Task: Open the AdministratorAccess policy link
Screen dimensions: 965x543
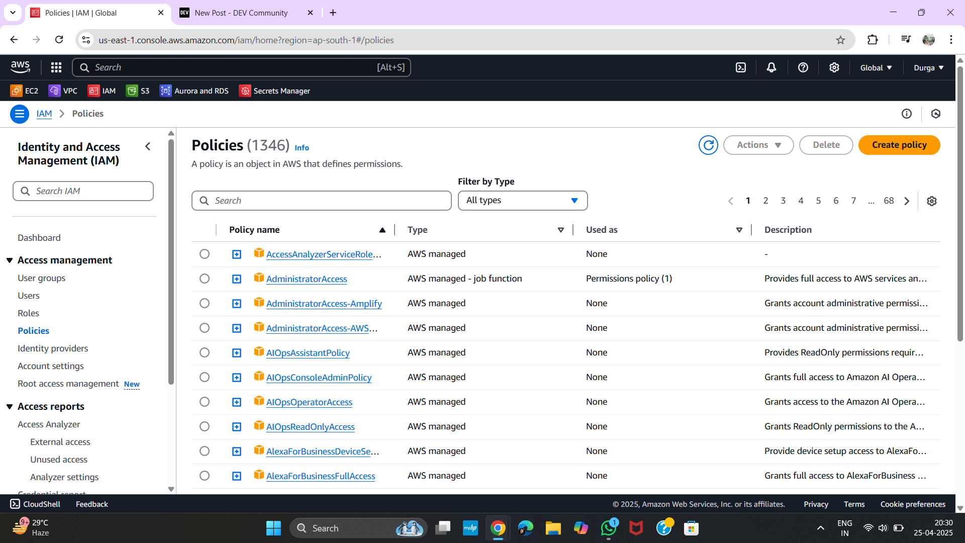Action: point(307,279)
